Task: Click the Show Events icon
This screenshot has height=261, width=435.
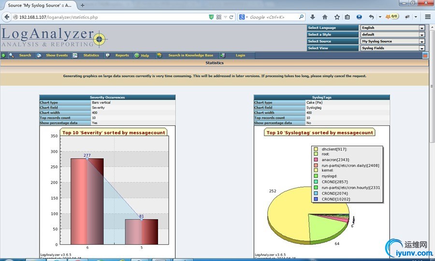Action: click(x=39, y=55)
